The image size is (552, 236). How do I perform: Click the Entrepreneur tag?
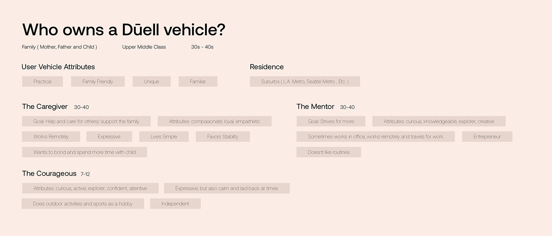[x=487, y=136]
